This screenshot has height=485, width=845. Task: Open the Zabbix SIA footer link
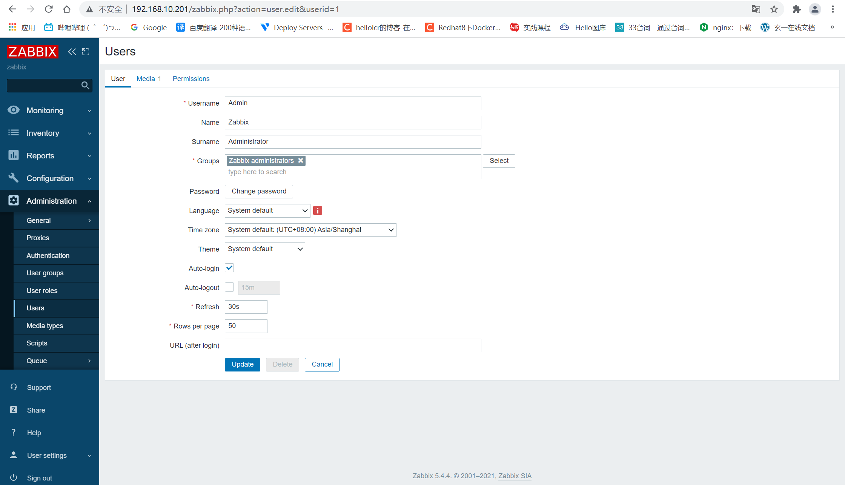515,476
